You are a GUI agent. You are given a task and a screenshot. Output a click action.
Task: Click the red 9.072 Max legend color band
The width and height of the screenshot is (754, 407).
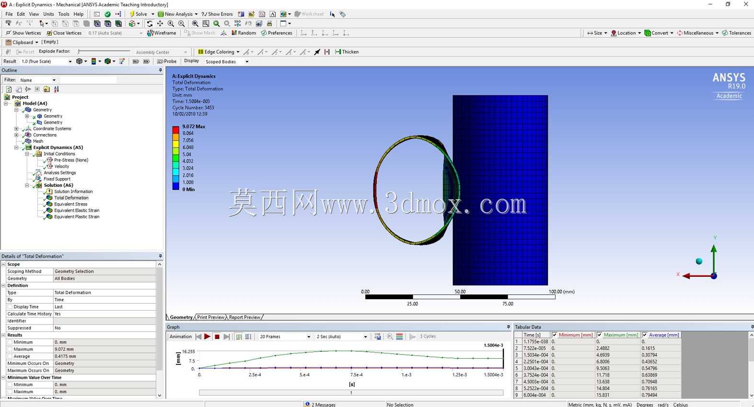tap(175, 130)
